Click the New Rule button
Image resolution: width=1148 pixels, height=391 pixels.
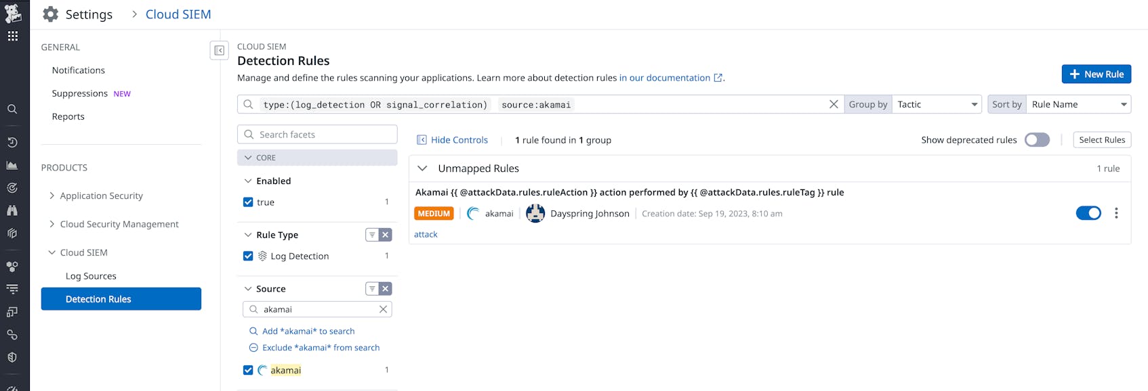1096,74
